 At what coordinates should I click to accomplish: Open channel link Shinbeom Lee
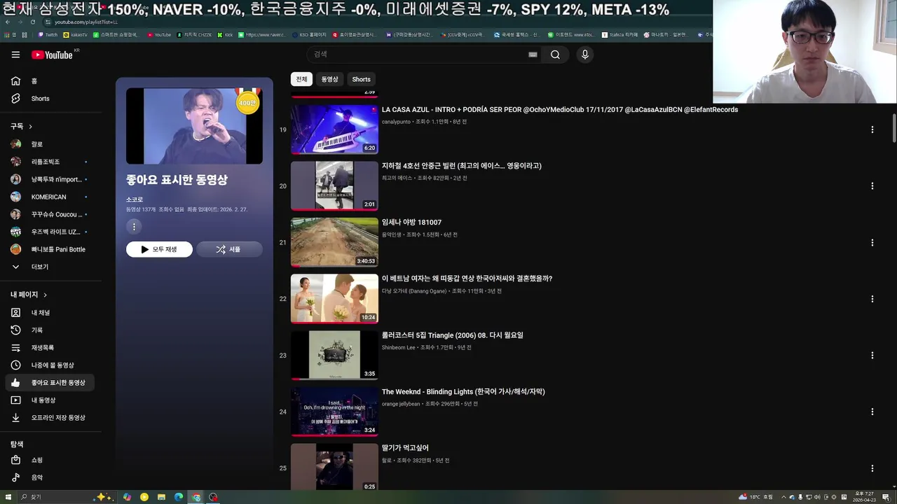399,347
